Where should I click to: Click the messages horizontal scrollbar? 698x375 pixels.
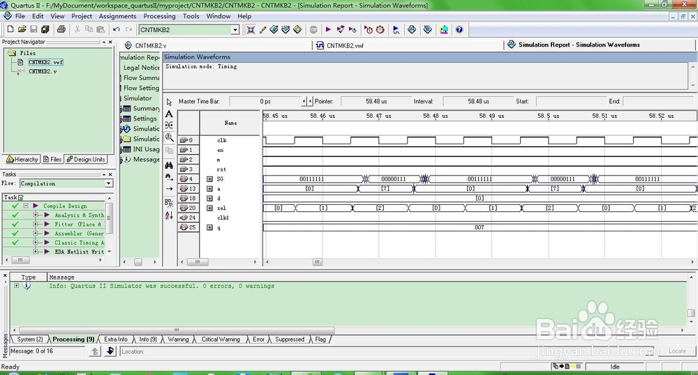[177, 330]
